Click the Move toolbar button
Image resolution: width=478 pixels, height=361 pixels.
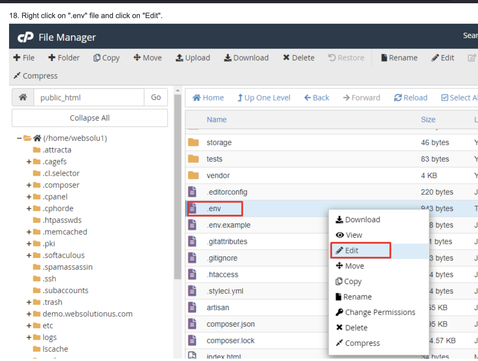148,58
